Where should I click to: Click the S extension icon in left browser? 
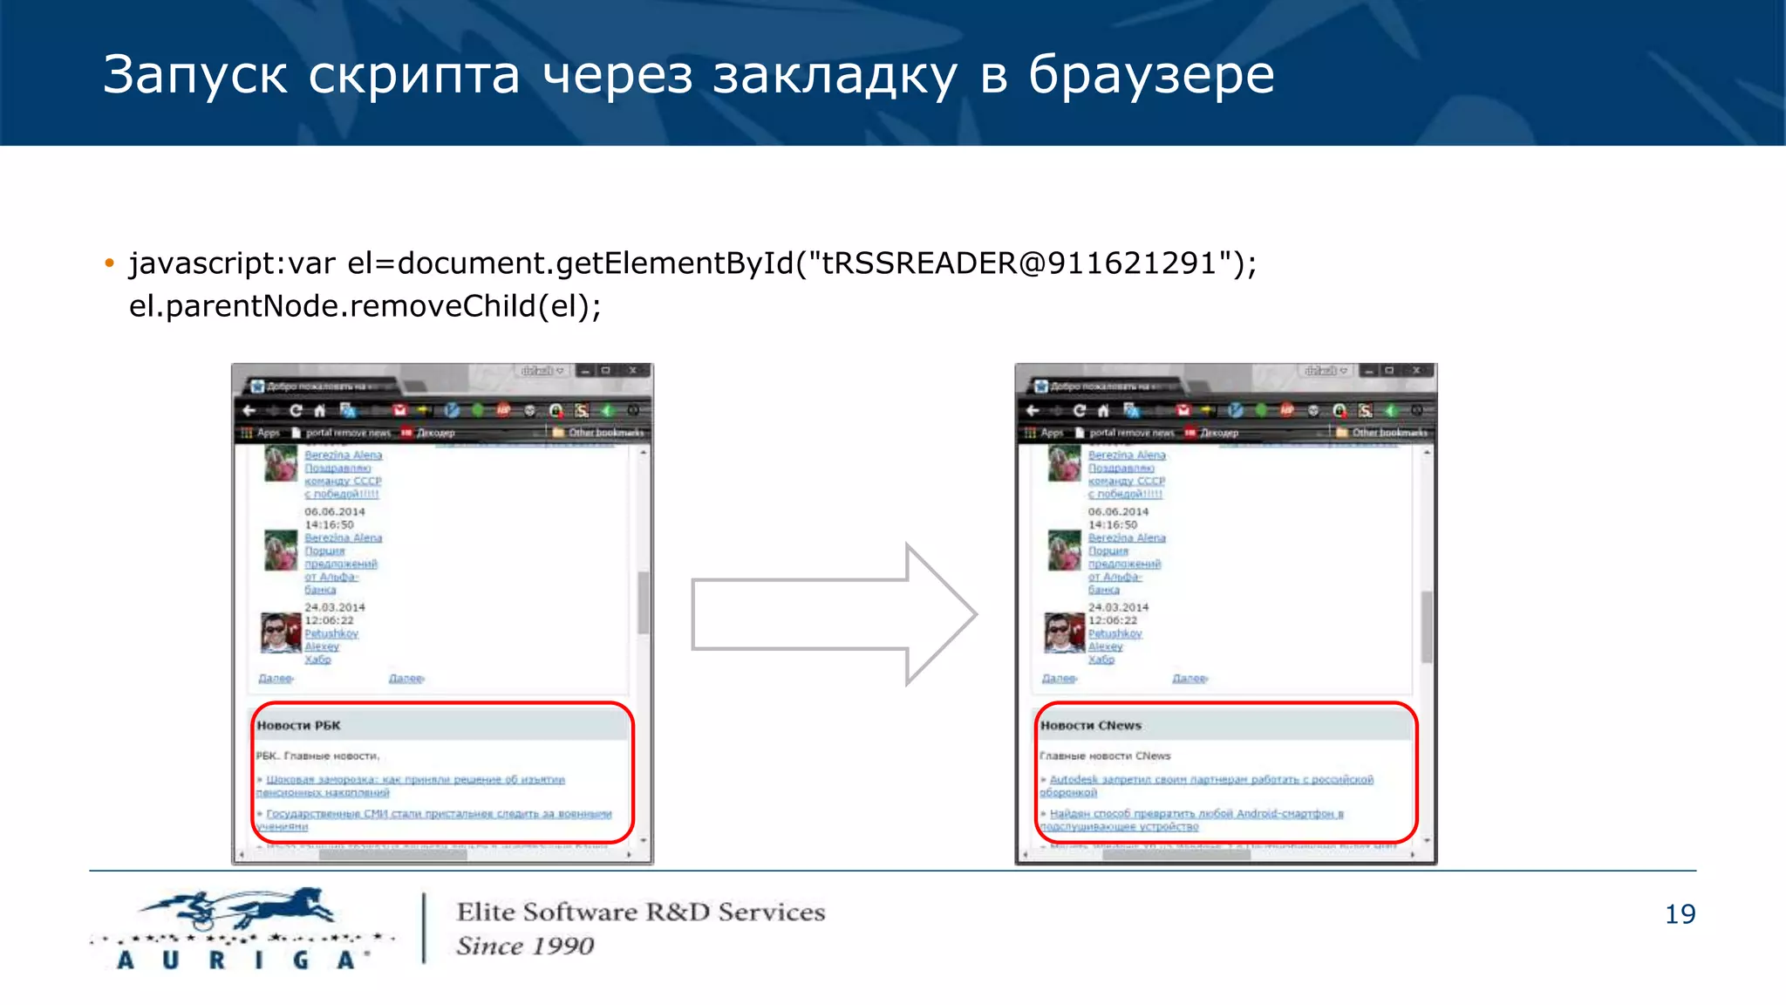tap(582, 410)
